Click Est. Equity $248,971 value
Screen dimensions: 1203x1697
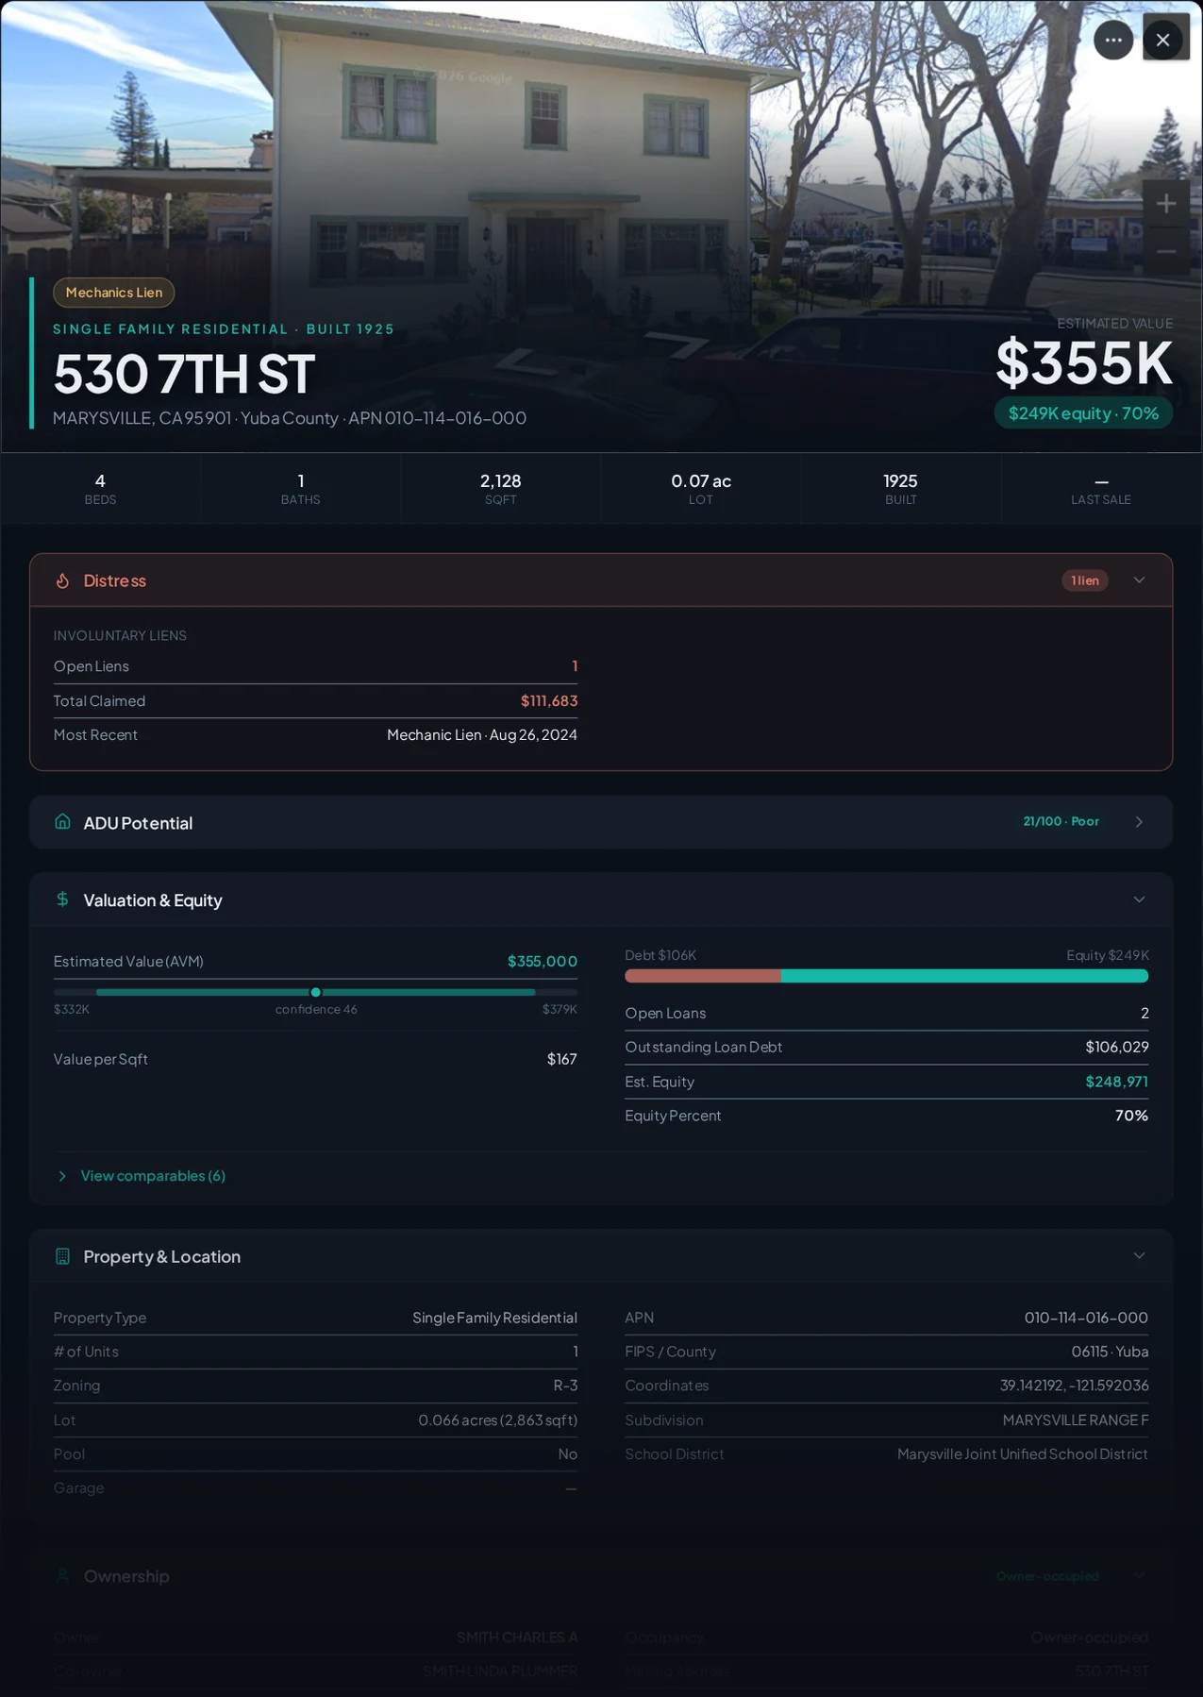tap(1117, 1082)
